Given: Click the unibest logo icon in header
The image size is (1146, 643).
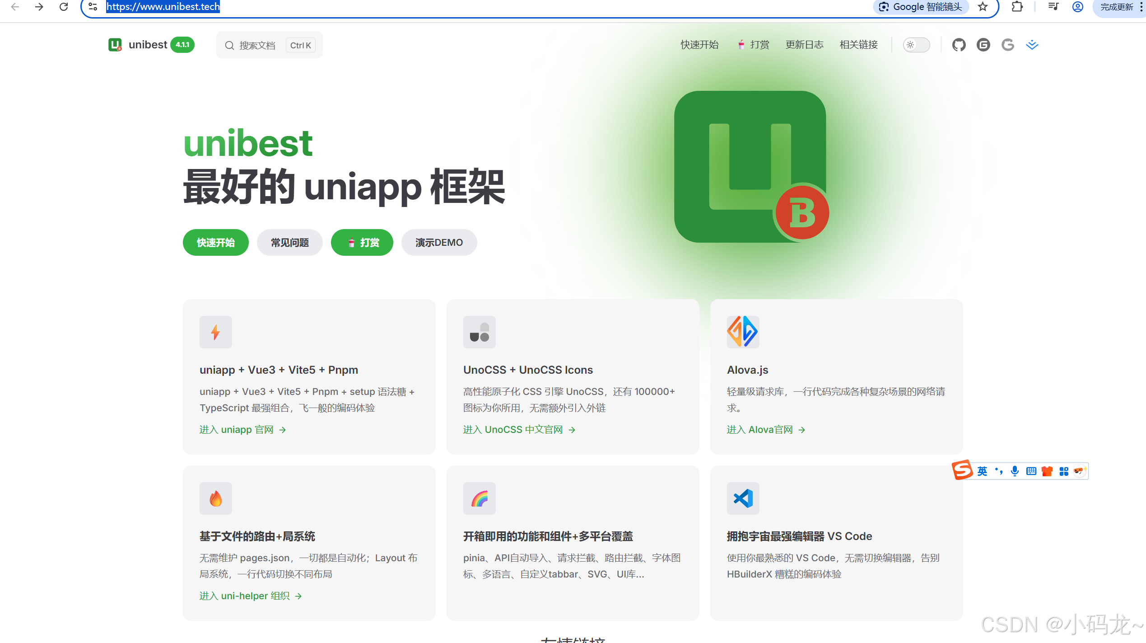Looking at the screenshot, I should [x=115, y=45].
